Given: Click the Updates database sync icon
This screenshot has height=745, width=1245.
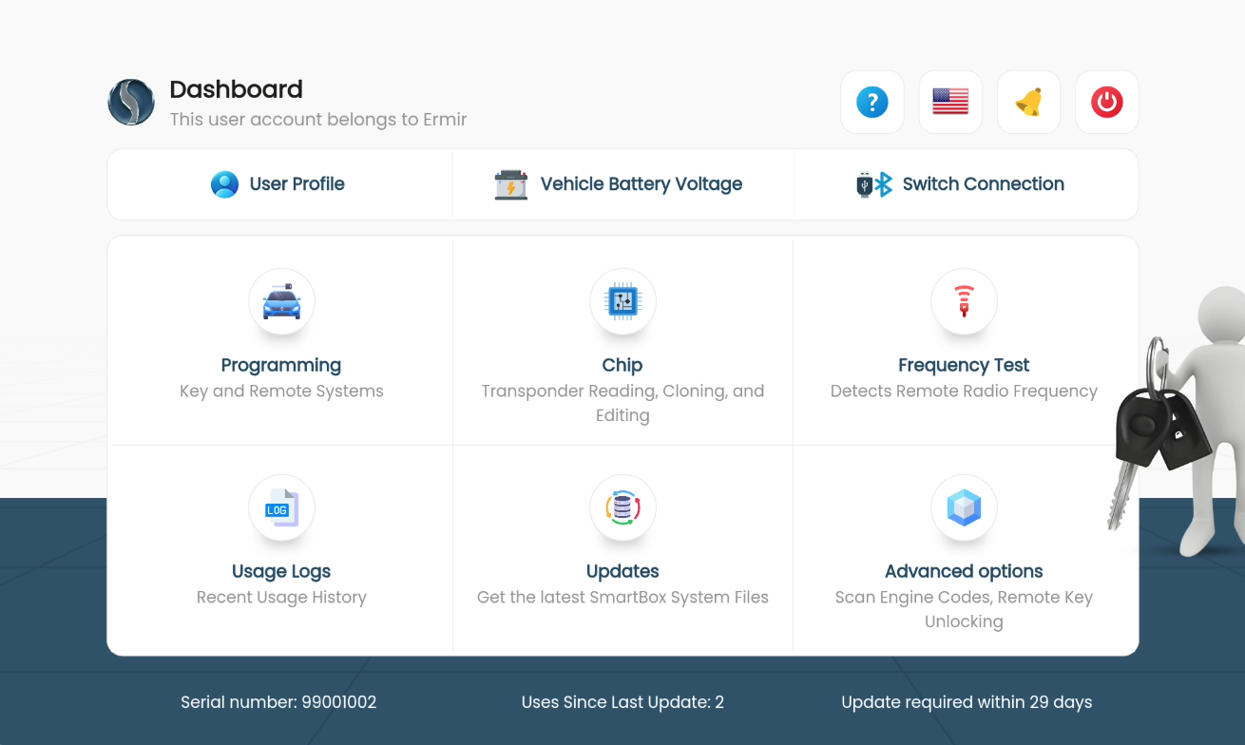Looking at the screenshot, I should (622, 507).
